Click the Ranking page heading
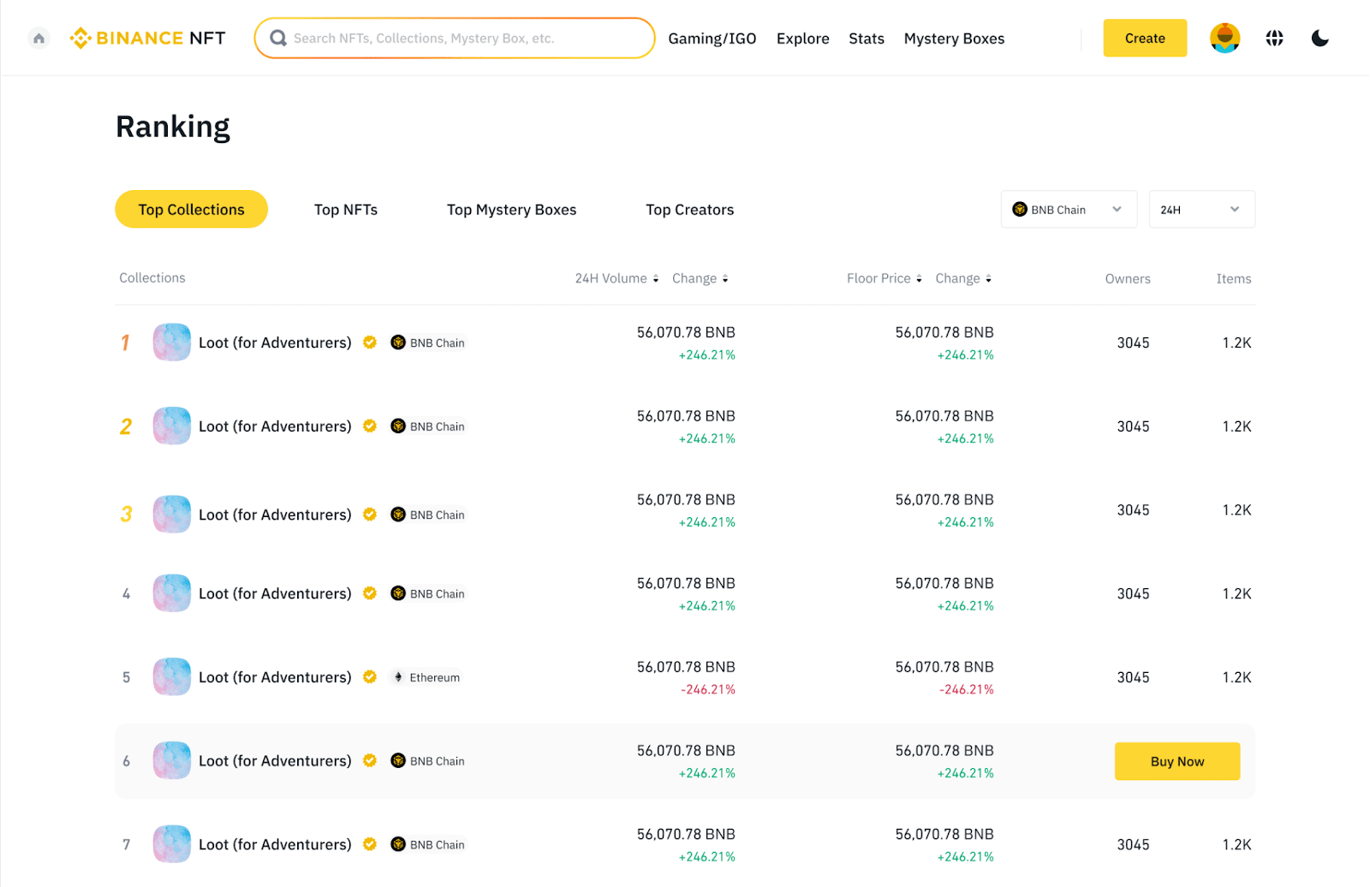This screenshot has width=1370, height=887. pos(173,127)
